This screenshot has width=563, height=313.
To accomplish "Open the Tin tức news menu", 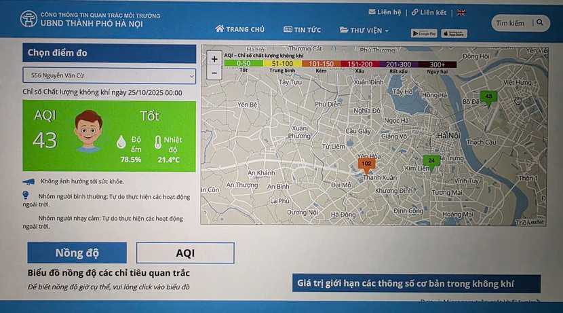I will (302, 30).
